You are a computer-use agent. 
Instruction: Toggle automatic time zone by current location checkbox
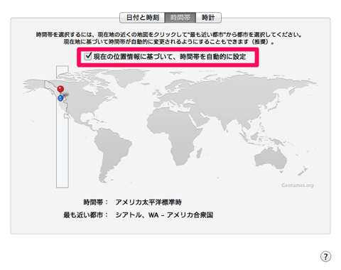(x=88, y=56)
